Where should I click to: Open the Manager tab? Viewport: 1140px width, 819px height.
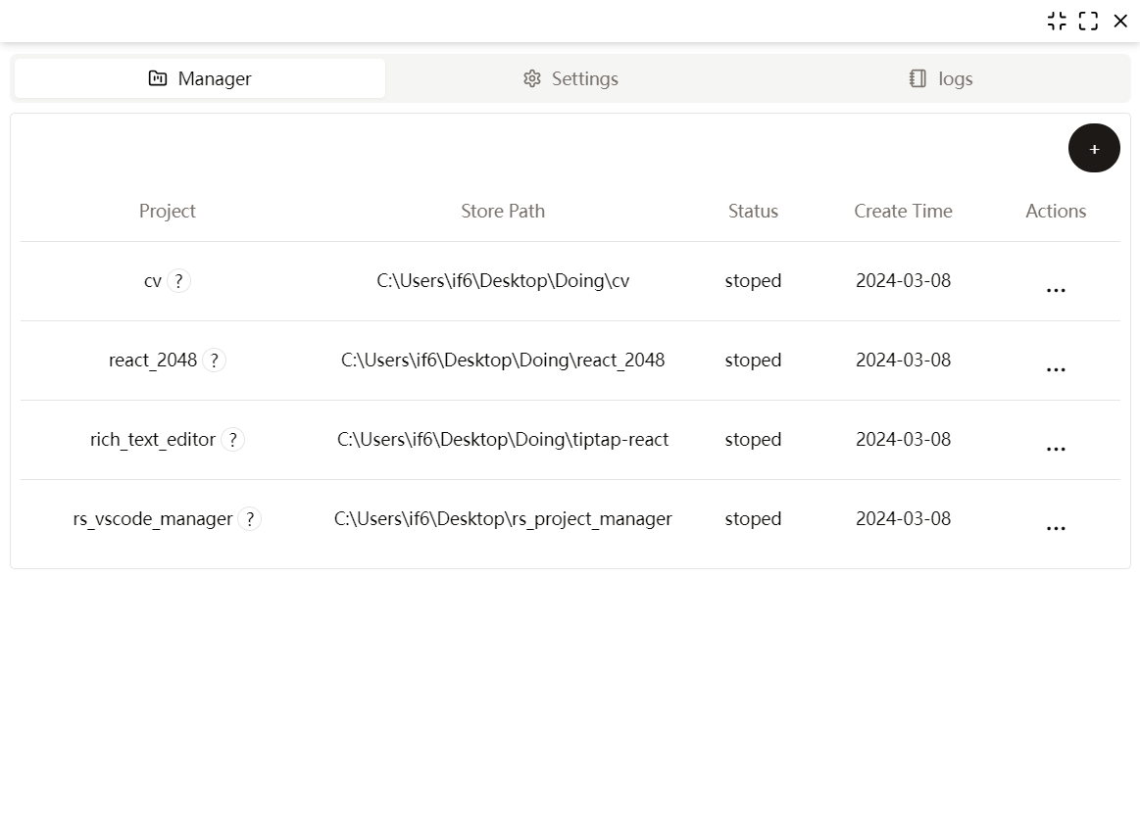200,78
